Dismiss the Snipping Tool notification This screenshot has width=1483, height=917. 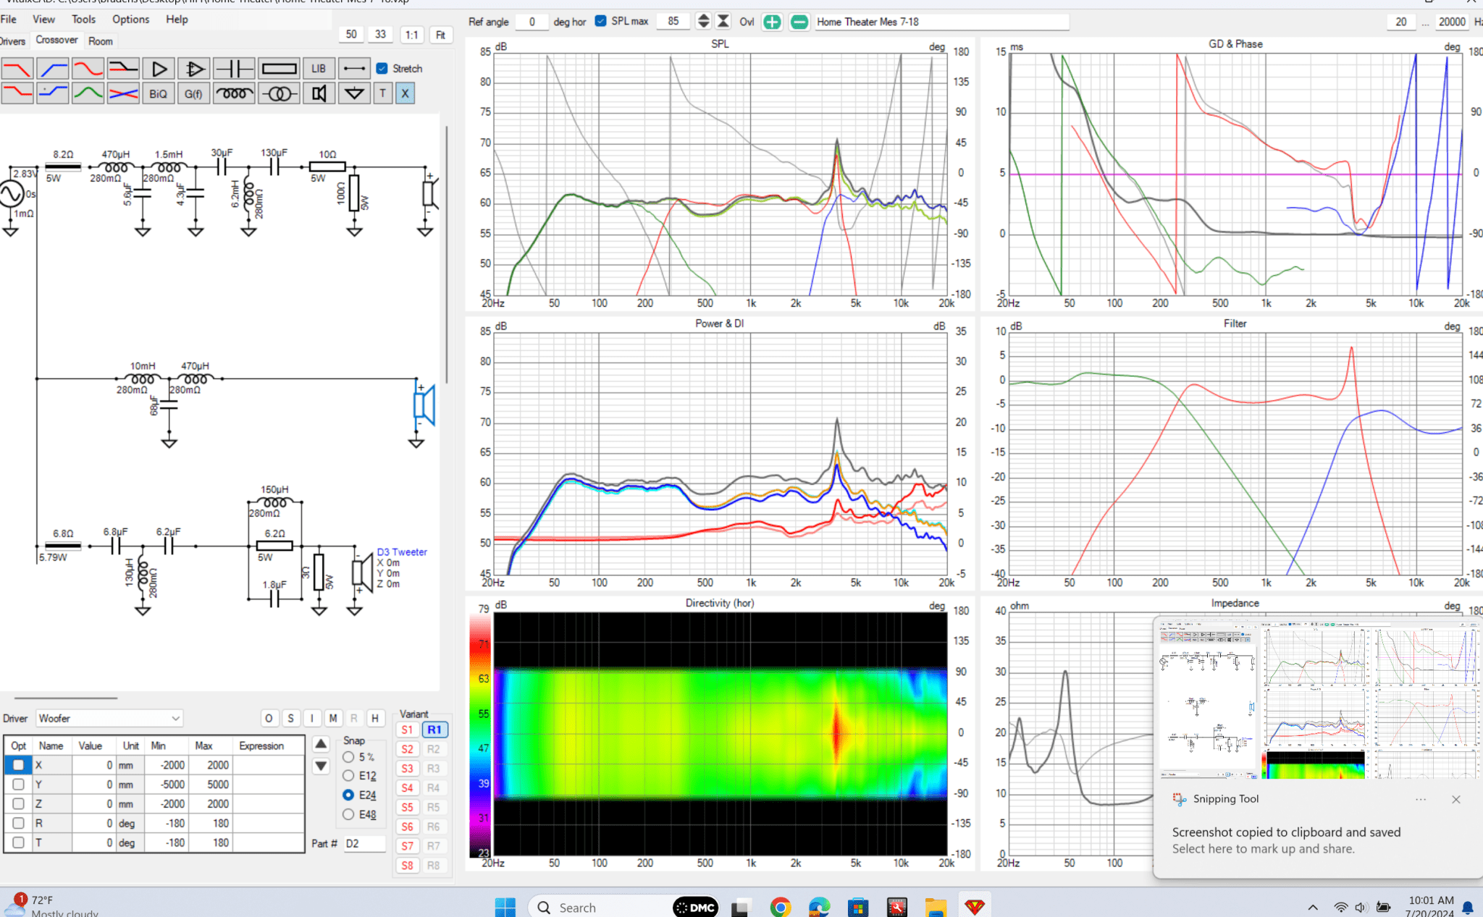coord(1455,799)
